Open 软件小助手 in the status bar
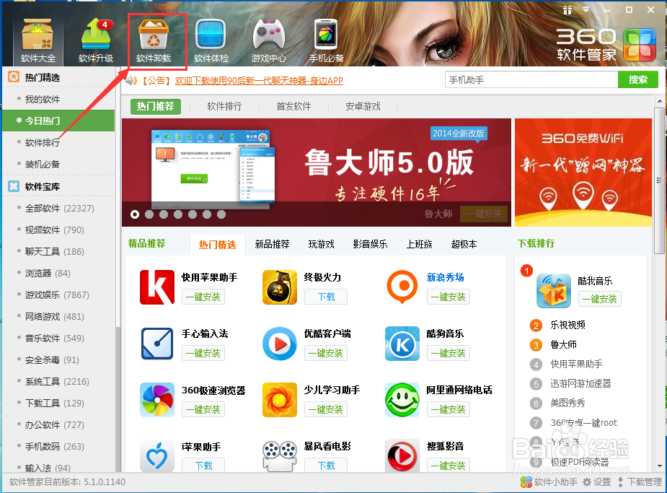This screenshot has height=493, width=667. pos(549,482)
